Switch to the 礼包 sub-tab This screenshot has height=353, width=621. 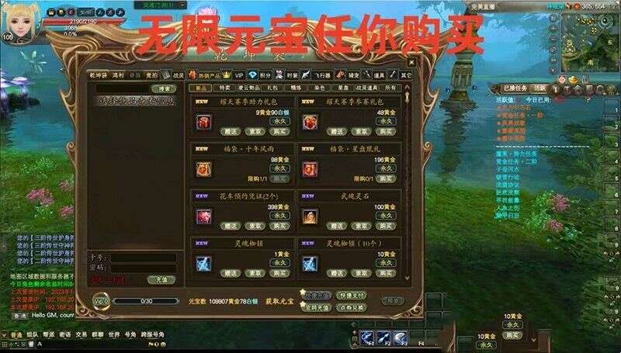tap(272, 88)
